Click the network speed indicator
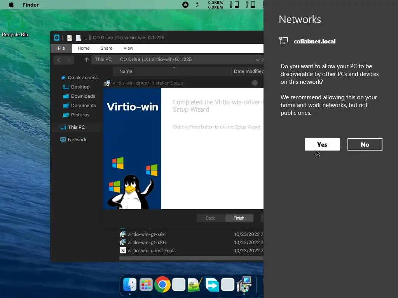This screenshot has width=398, height=298. pyautogui.click(x=215, y=5)
